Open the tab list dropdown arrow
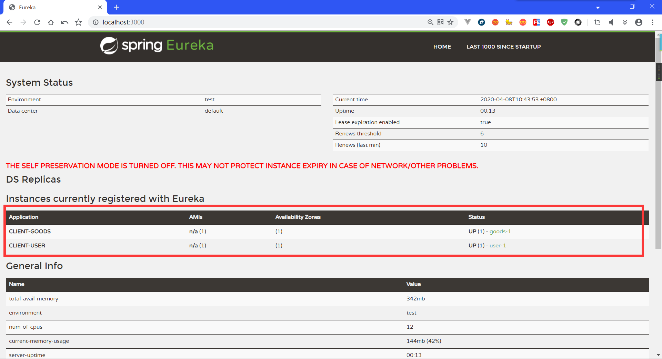Image resolution: width=662 pixels, height=359 pixels. click(598, 8)
